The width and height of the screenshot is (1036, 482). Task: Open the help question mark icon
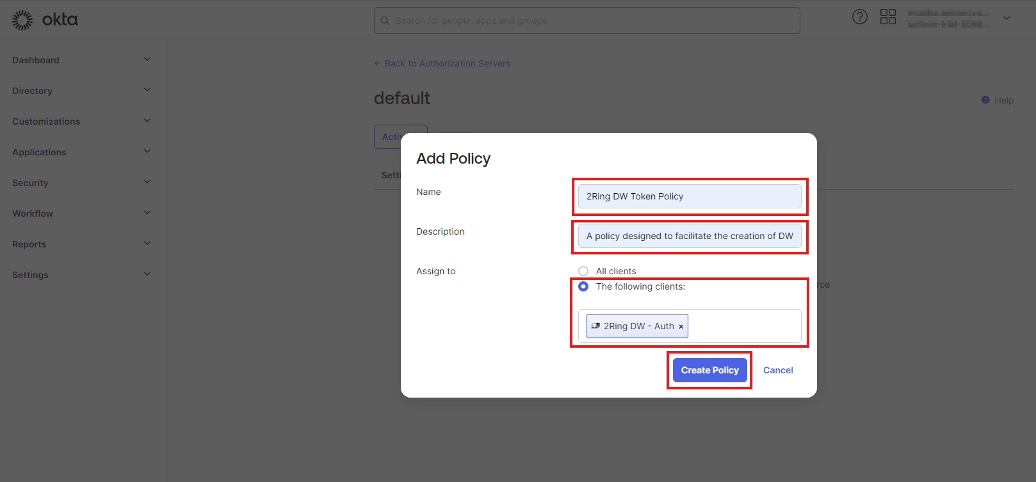859,17
